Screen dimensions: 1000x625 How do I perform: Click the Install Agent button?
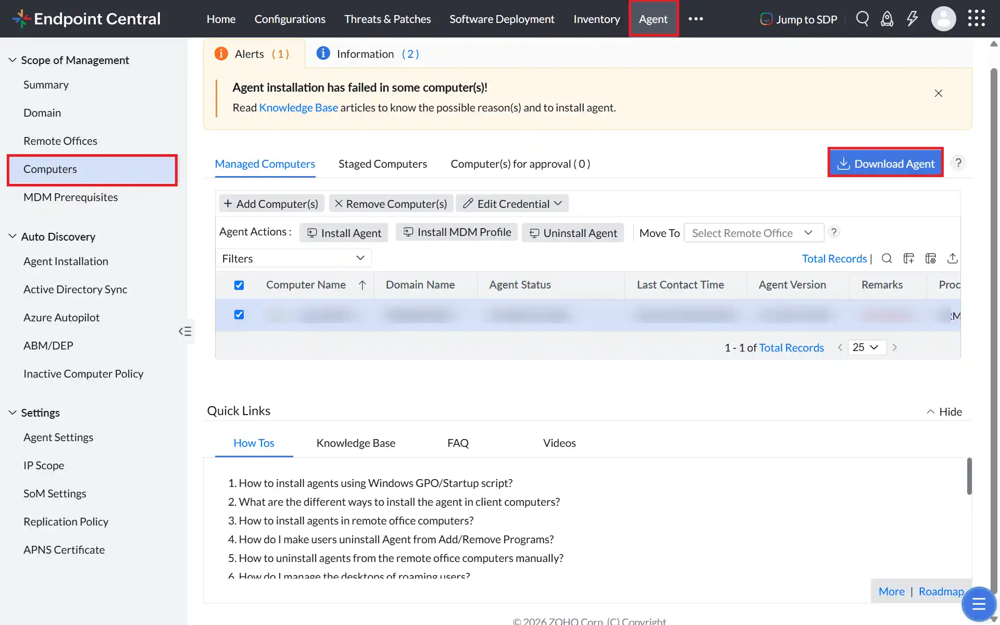(344, 233)
